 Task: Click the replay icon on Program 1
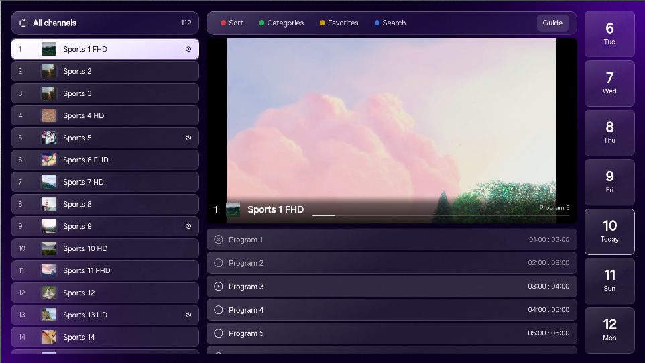click(219, 239)
